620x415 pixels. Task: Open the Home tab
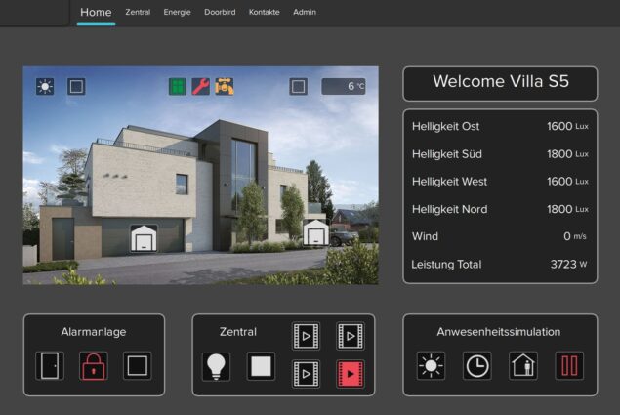click(96, 12)
